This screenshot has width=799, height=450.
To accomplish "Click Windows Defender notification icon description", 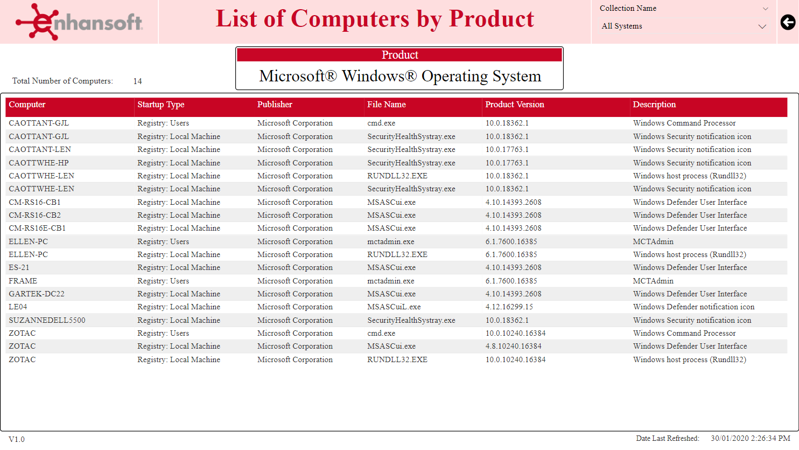I will (694, 307).
